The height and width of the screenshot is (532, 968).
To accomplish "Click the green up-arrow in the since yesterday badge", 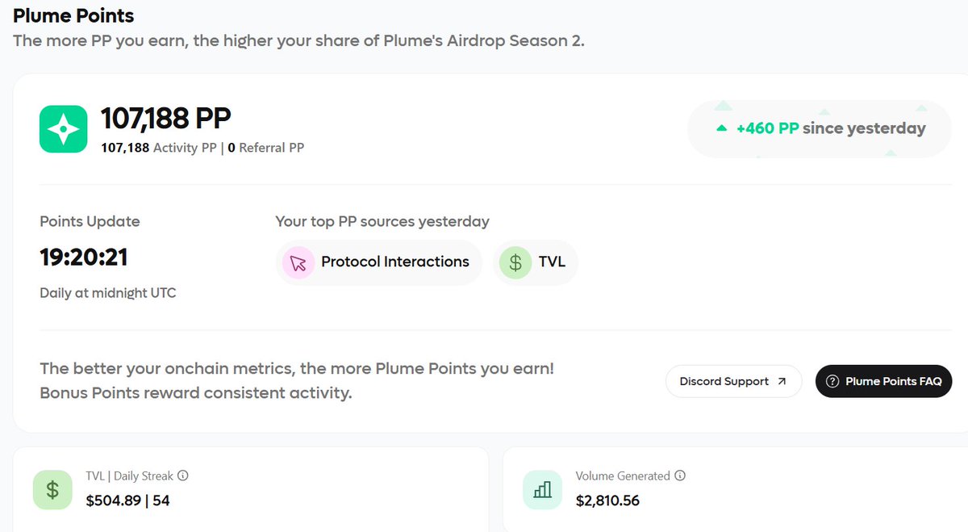I will 722,128.
